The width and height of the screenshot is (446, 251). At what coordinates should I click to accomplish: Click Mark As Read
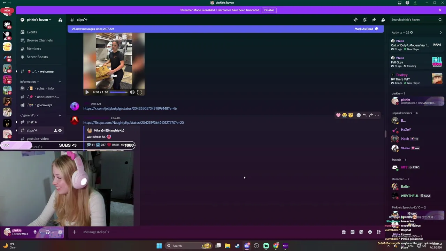[x=366, y=29]
